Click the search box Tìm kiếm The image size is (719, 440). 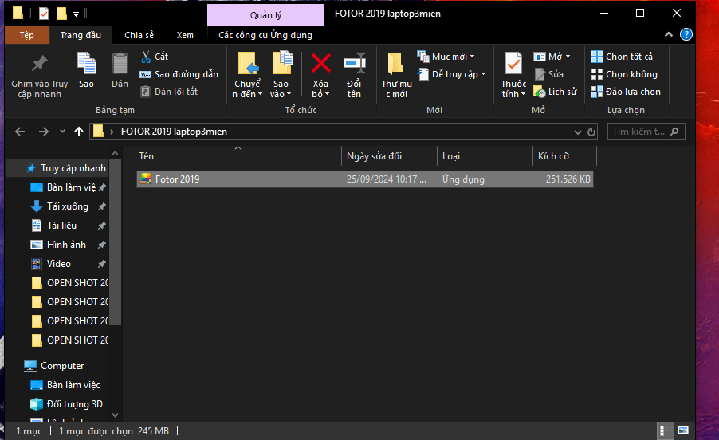[646, 132]
